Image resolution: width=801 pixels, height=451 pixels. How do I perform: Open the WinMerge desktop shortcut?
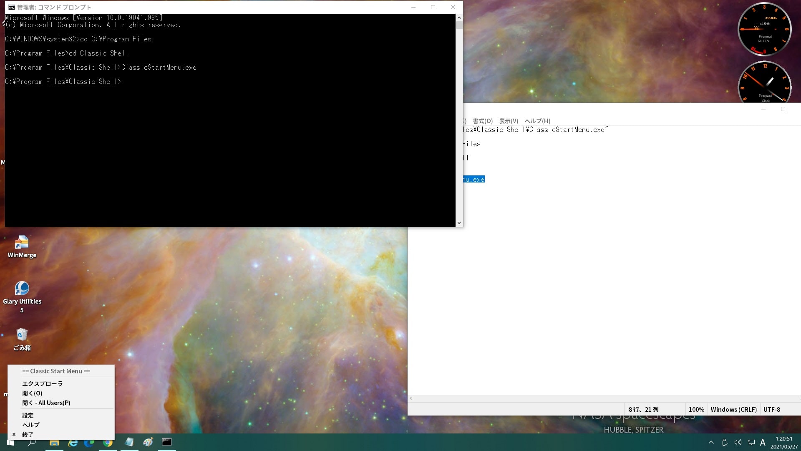tap(22, 247)
